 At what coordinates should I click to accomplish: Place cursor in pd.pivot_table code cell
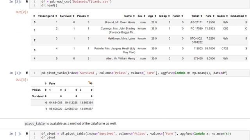(134, 73)
